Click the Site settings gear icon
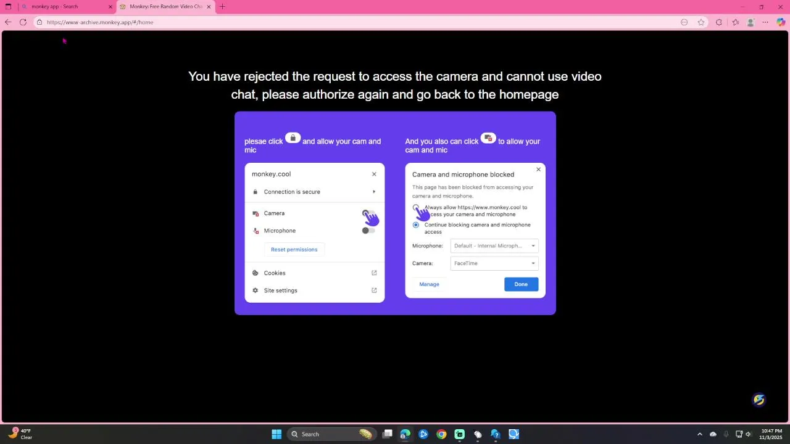 coord(256,290)
